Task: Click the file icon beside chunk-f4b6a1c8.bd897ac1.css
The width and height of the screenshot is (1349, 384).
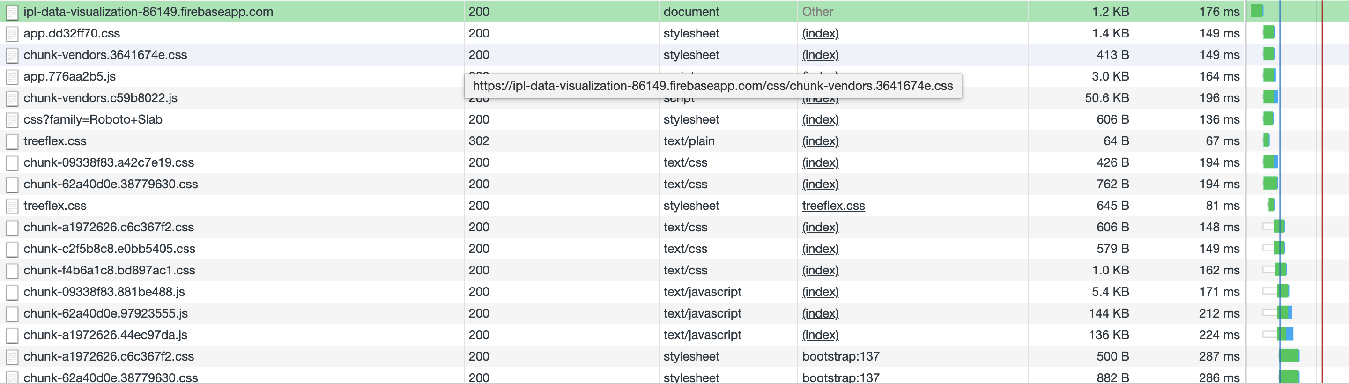Action: (12, 270)
